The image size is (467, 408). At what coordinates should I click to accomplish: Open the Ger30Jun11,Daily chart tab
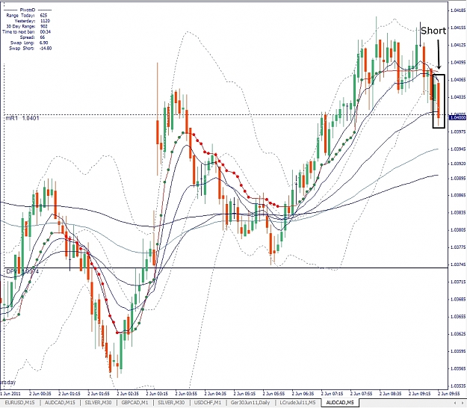click(251, 403)
